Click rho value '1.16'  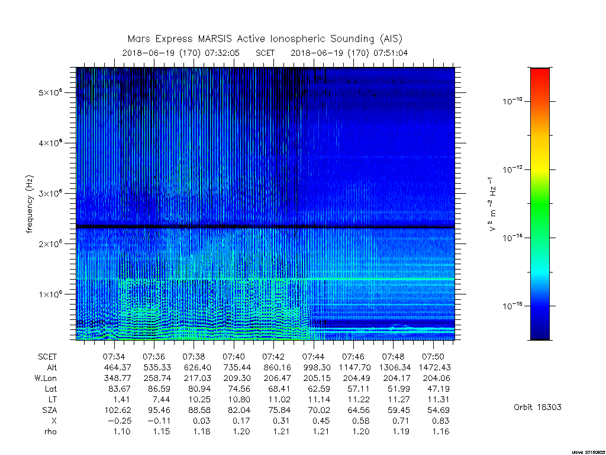coord(440,431)
